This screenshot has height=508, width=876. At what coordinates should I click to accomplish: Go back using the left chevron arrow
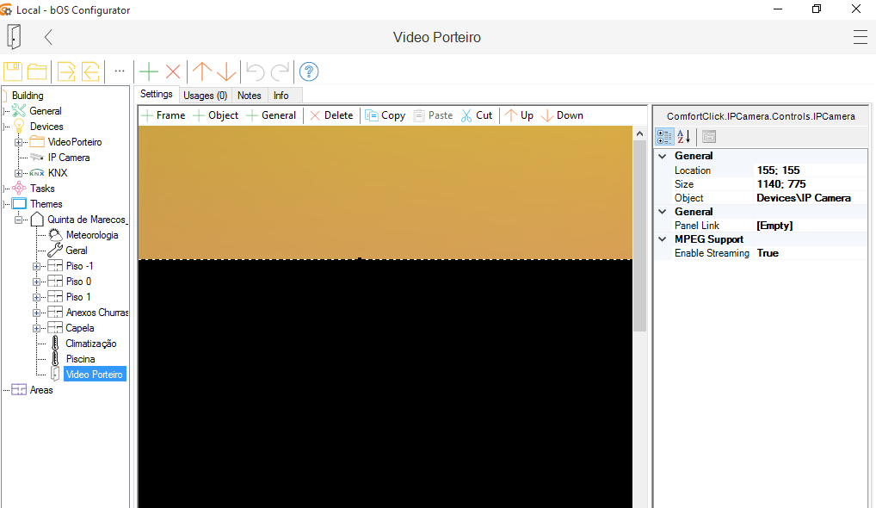click(48, 37)
